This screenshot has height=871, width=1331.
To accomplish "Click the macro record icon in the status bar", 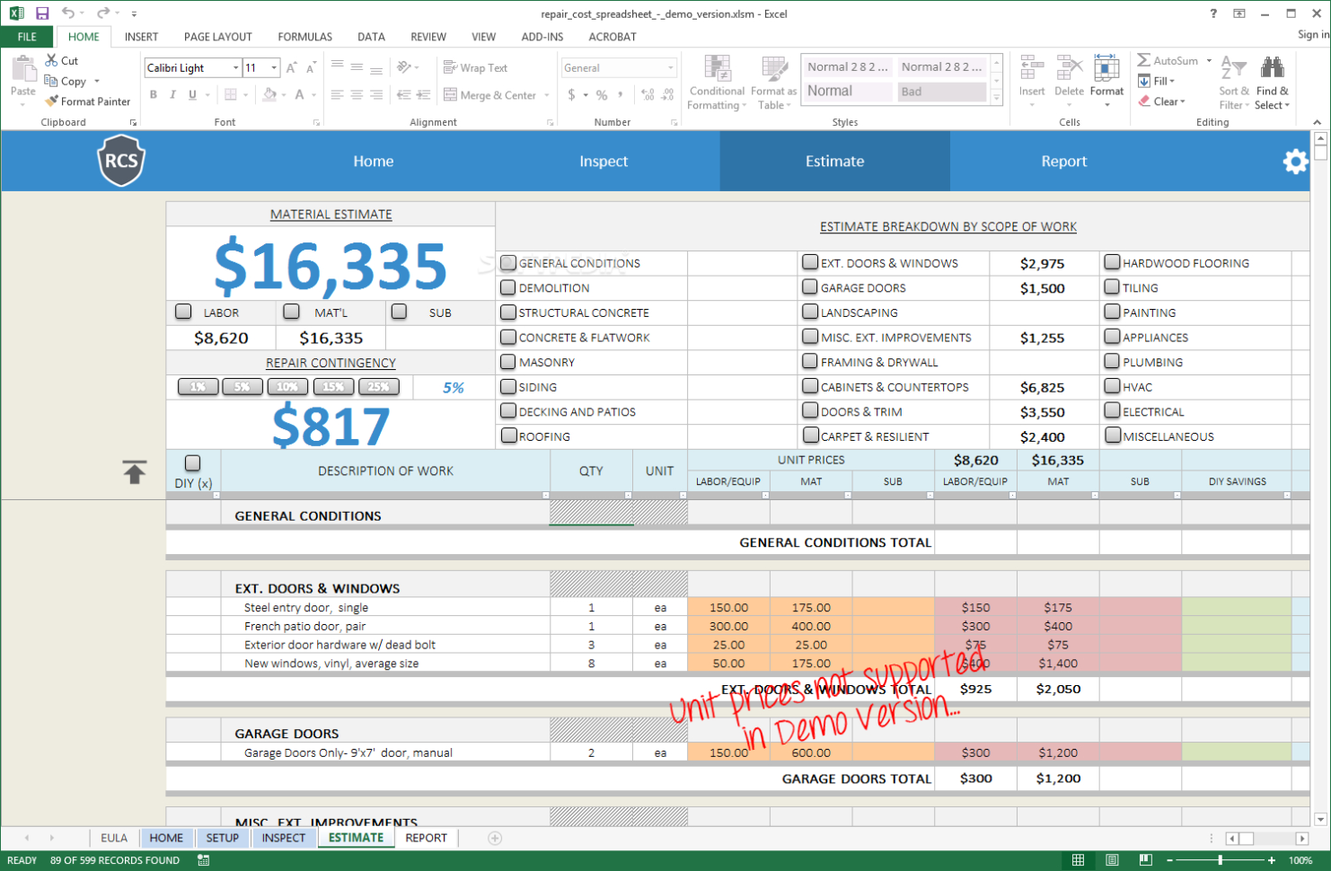I will [202, 859].
